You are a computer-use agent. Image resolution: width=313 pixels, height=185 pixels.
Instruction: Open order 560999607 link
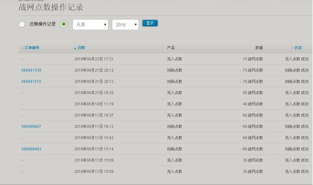[x=31, y=127]
